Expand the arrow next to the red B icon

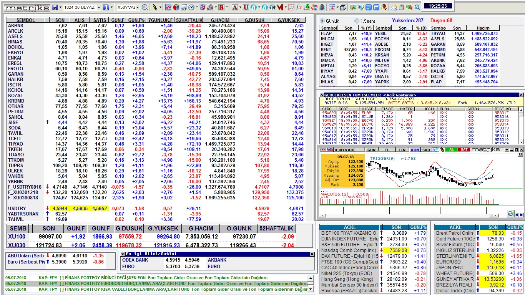click(x=227, y=7)
